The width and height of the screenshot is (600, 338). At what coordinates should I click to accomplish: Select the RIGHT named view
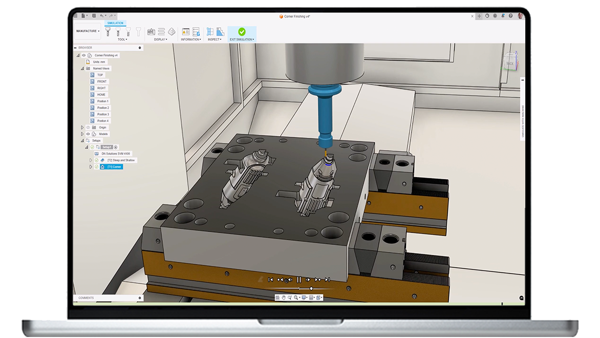click(x=101, y=88)
